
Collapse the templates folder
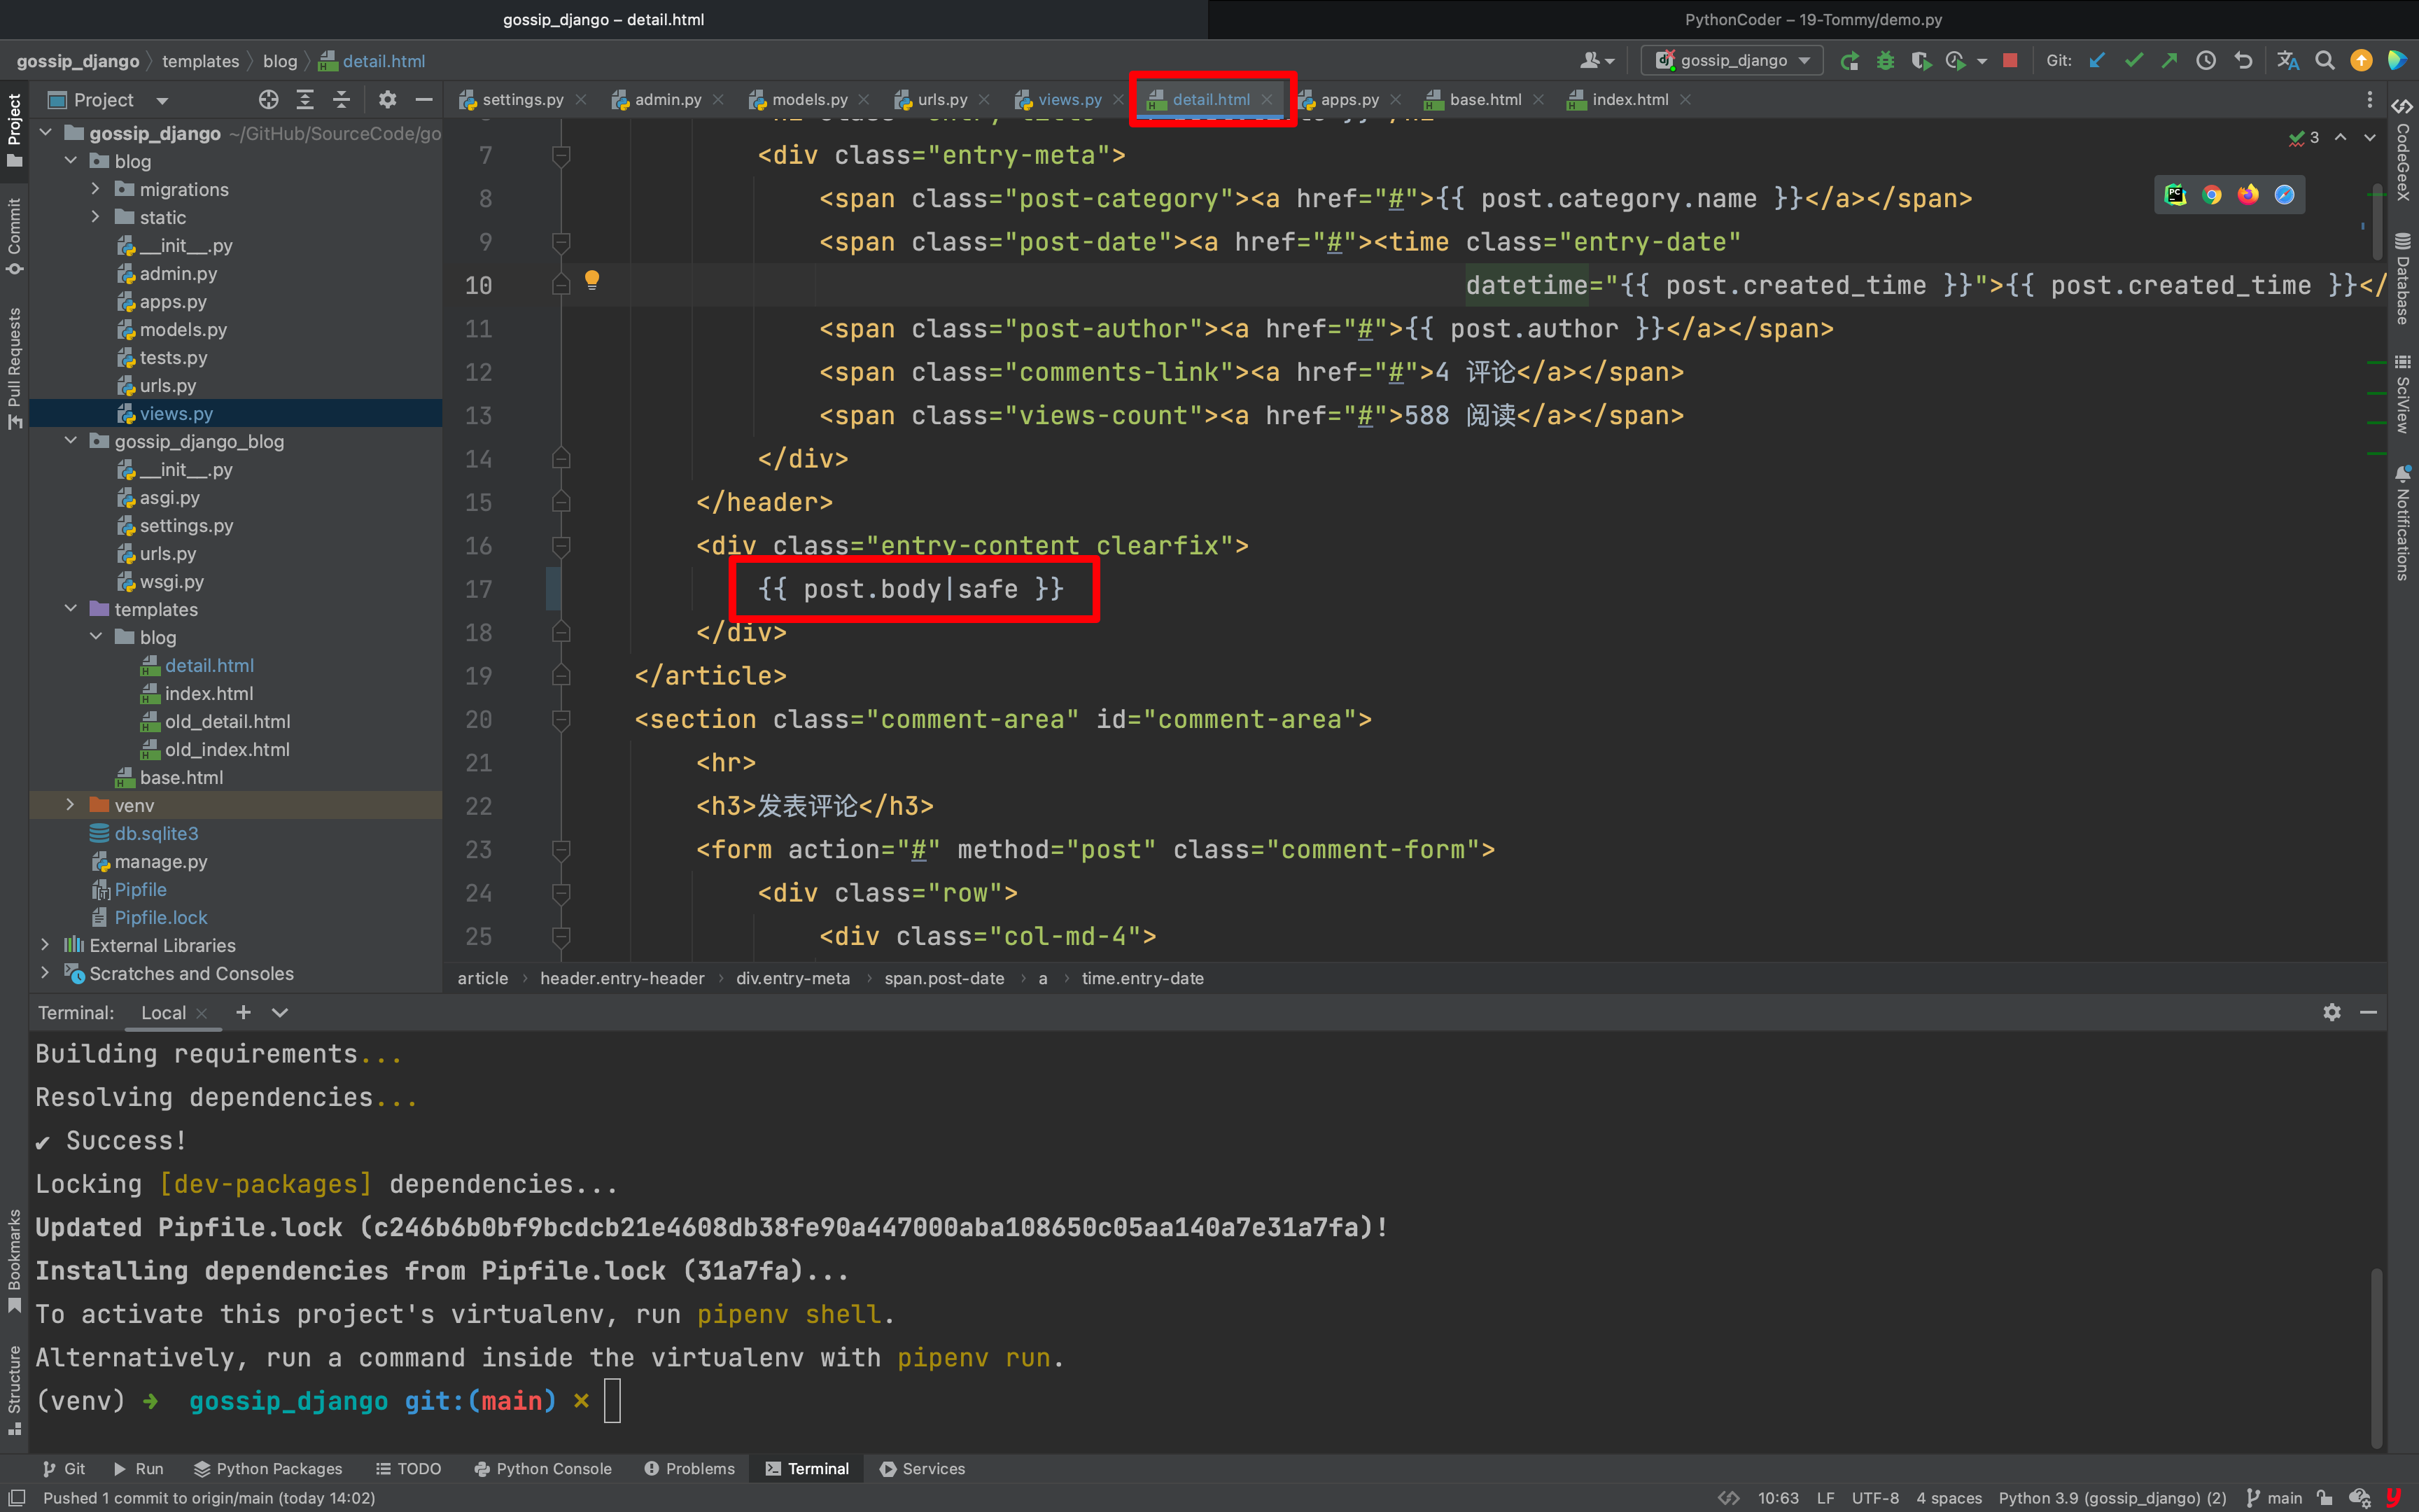pyautogui.click(x=70, y=609)
